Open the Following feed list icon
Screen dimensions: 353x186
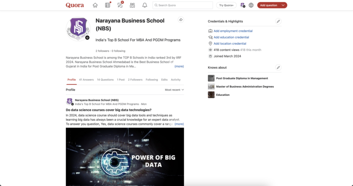tap(108, 5)
